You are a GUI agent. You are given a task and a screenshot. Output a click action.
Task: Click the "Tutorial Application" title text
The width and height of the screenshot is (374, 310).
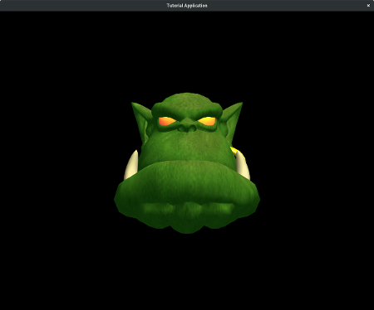[x=187, y=5]
